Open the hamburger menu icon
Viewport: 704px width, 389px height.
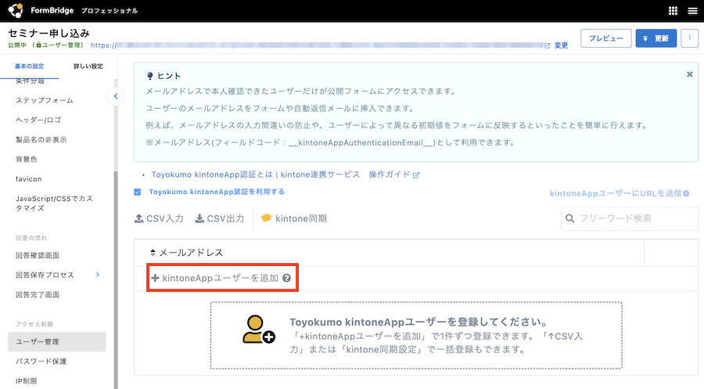692,11
